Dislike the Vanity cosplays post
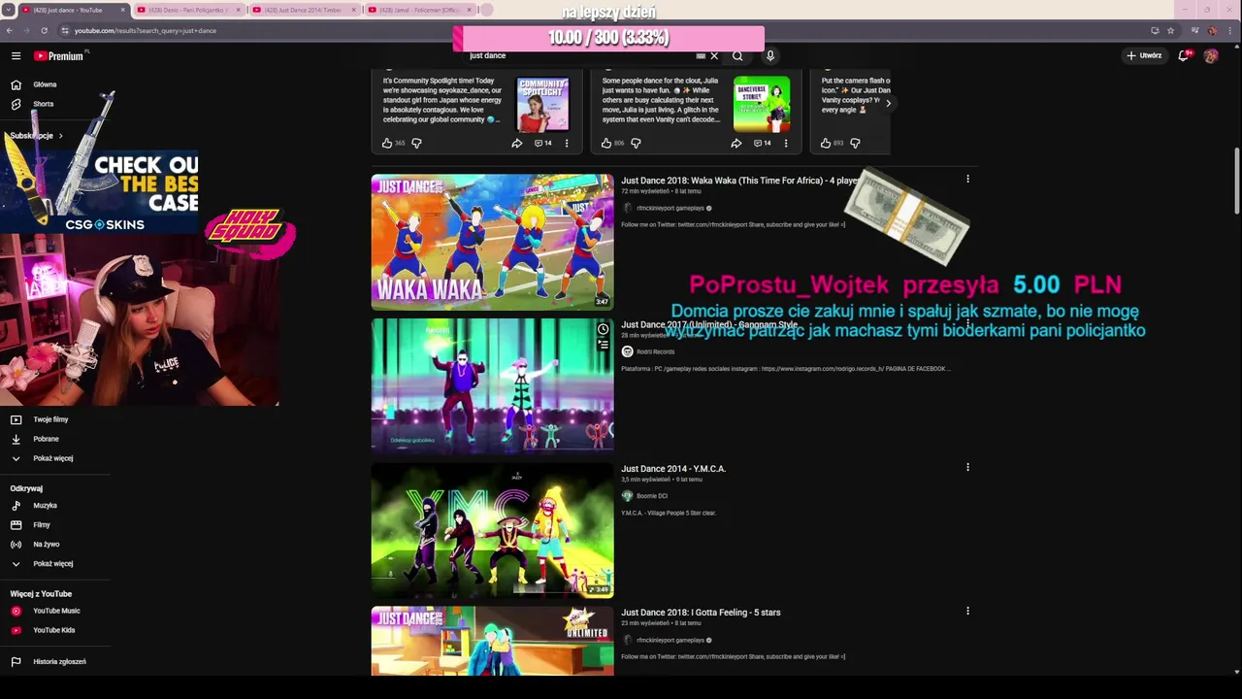This screenshot has width=1242, height=699. (x=855, y=144)
